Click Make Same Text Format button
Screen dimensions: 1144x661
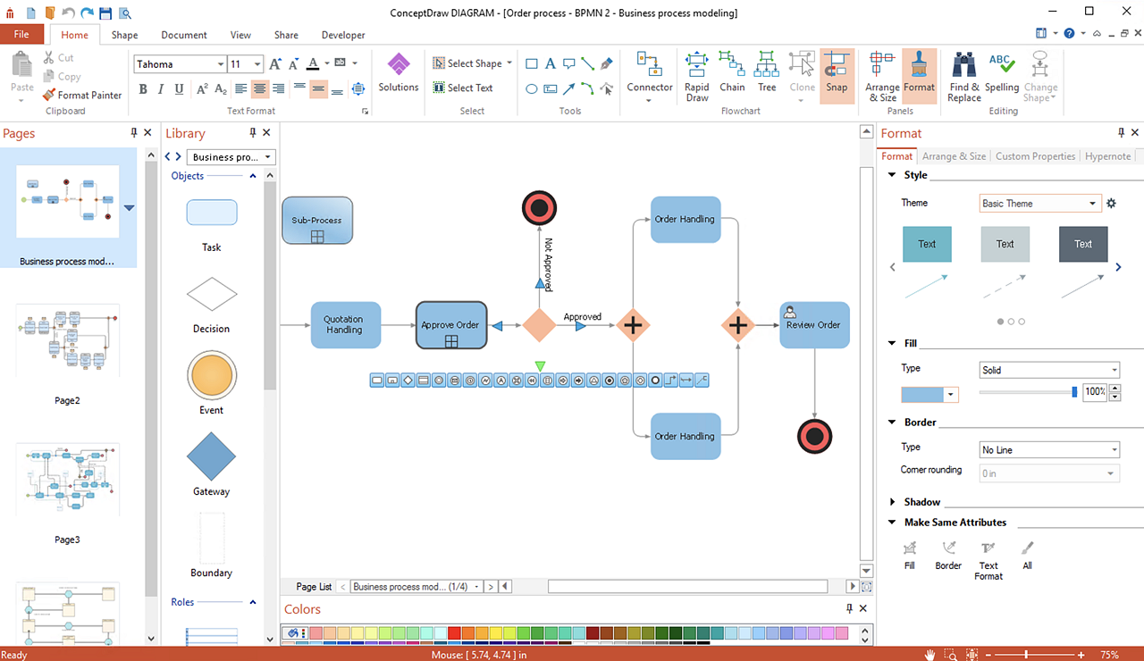[988, 557]
